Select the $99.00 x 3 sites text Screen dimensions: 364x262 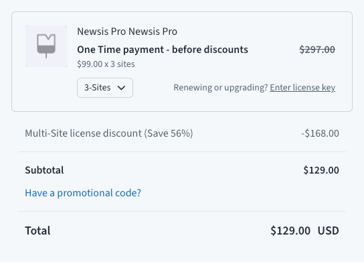106,64
